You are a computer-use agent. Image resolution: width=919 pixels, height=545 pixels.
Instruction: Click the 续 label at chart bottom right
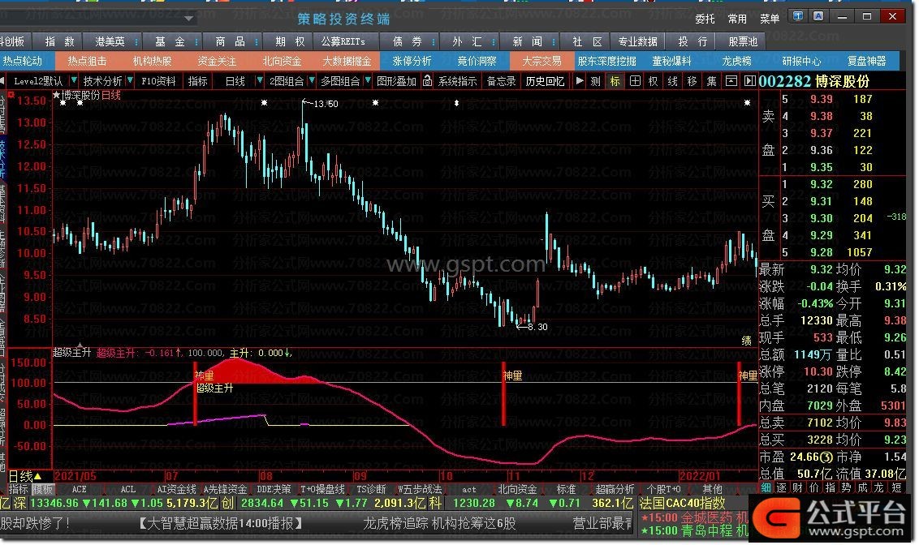coord(747,341)
